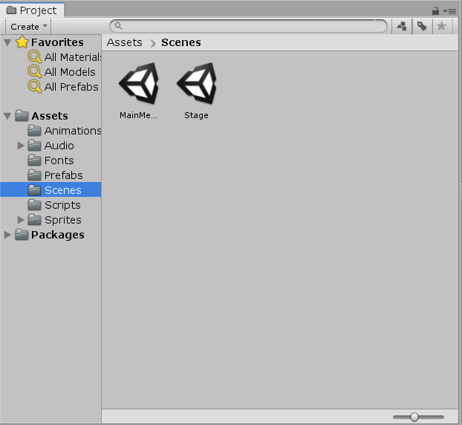
Task: Select the Scripts folder in tree
Action: pos(51,205)
